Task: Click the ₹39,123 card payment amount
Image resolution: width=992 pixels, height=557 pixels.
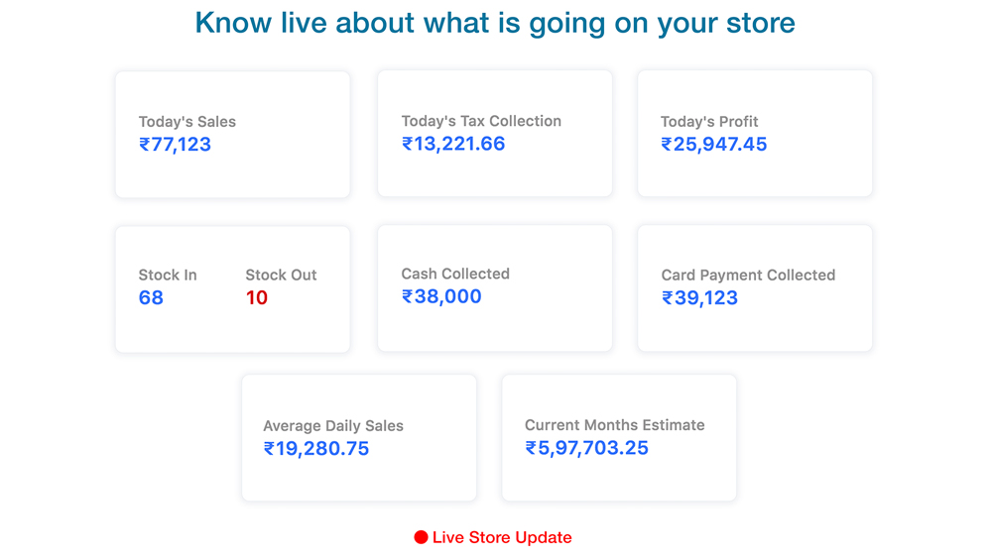Action: [x=700, y=298]
